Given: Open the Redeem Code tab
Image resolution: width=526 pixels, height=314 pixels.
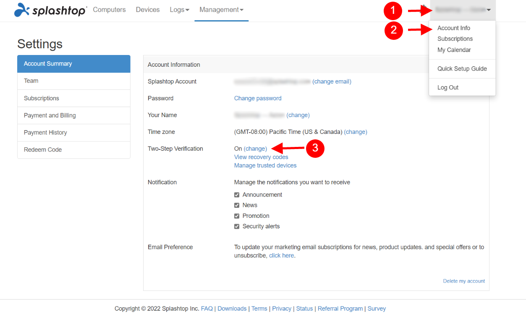Looking at the screenshot, I should coord(74,150).
